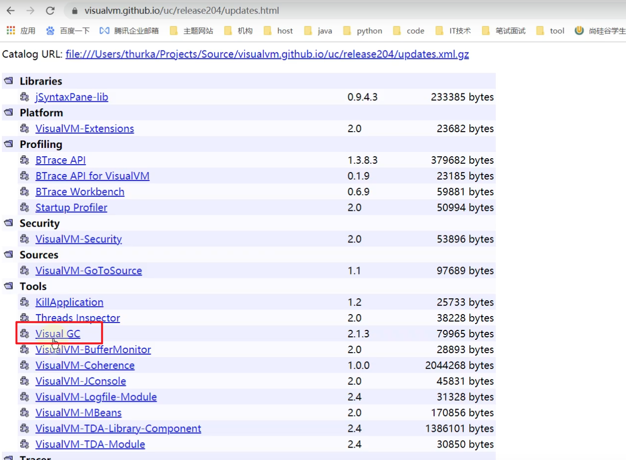Open the VisualVM-BufferMonitor link
The height and width of the screenshot is (460, 626).
click(93, 350)
